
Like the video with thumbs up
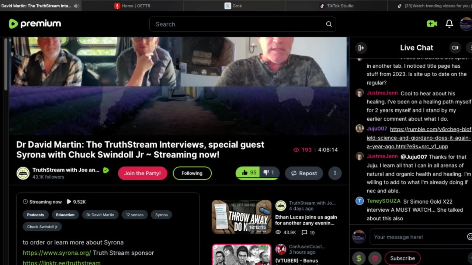[248, 173]
